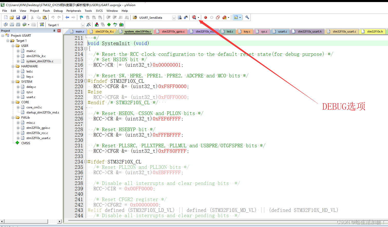Kill all breakpoints
Image resolution: width=388 pixels, height=227 pixels.
[x=224, y=17]
